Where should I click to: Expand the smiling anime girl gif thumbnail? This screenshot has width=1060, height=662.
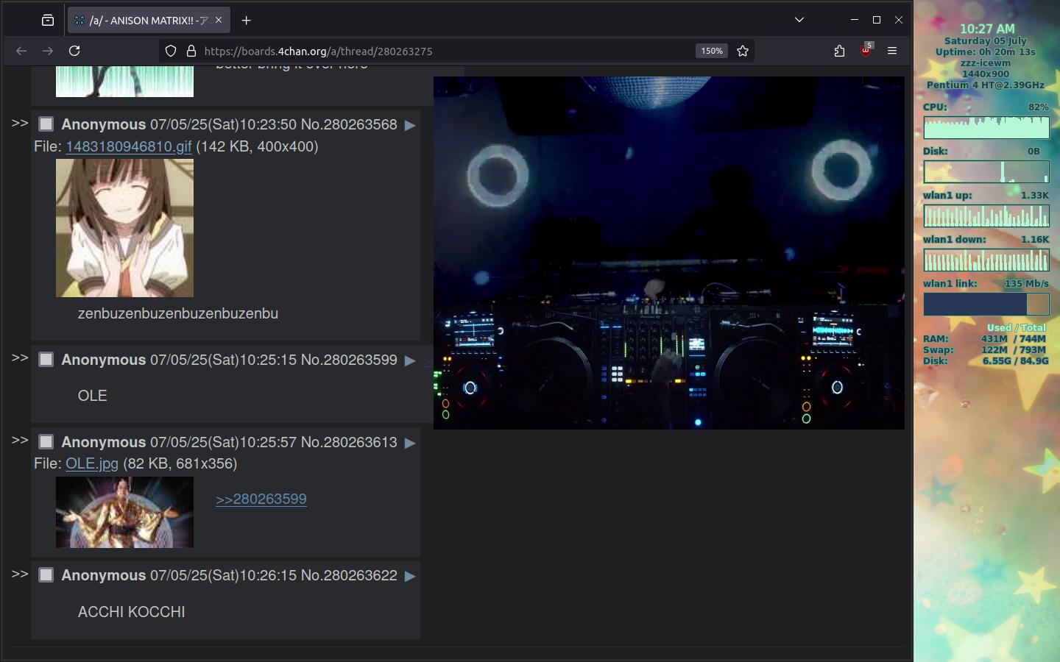click(x=124, y=228)
